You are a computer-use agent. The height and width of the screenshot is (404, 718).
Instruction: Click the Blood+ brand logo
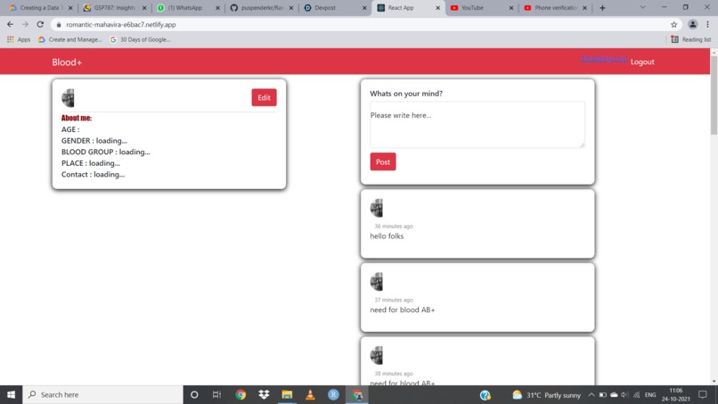tap(67, 62)
